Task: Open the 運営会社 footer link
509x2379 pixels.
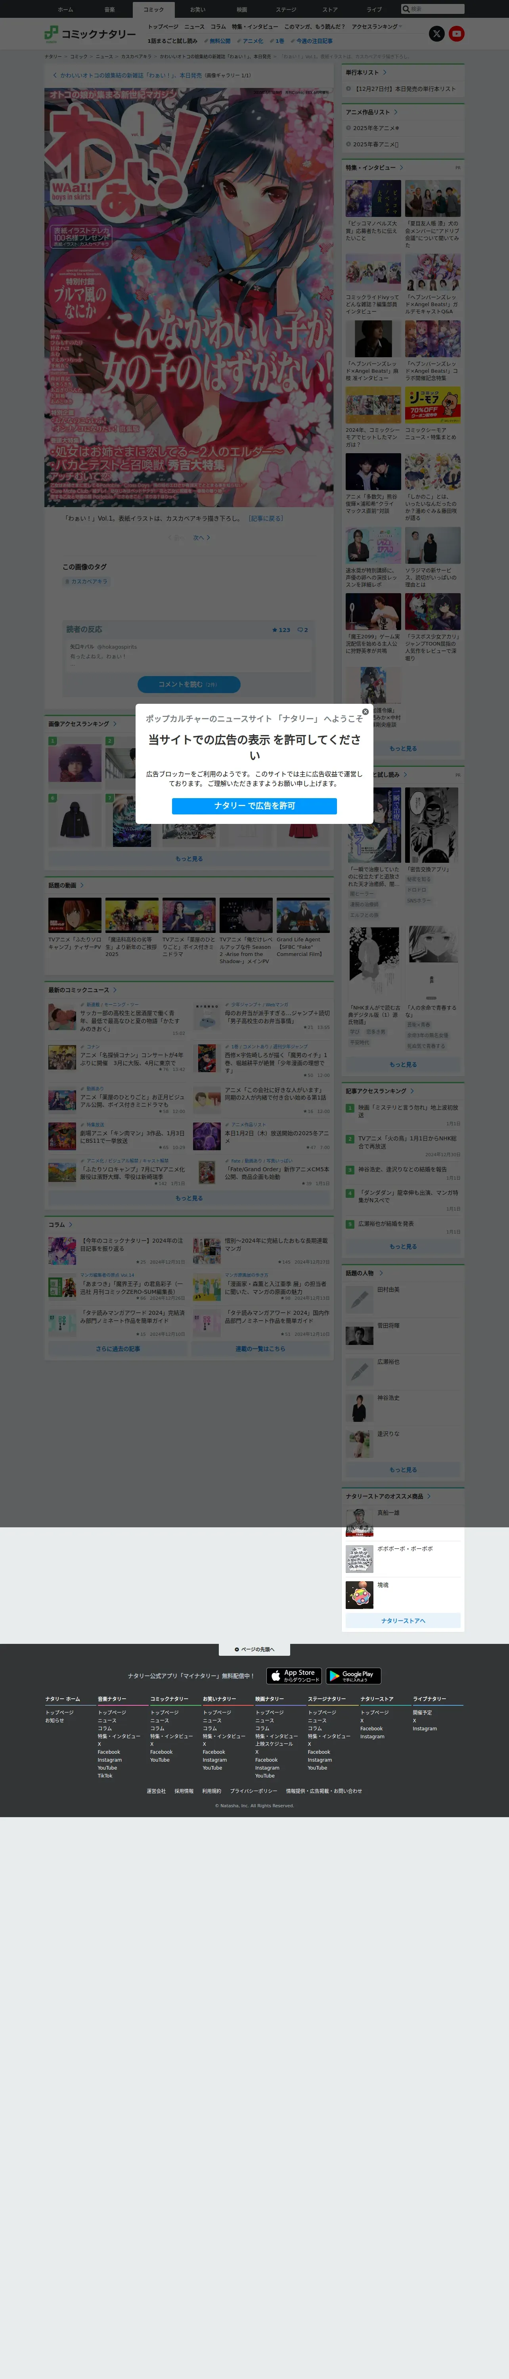Action: click(156, 1791)
